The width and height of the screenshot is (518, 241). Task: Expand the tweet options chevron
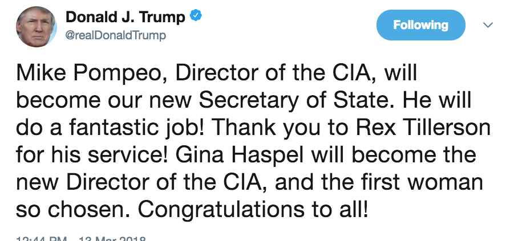pyautogui.click(x=488, y=25)
